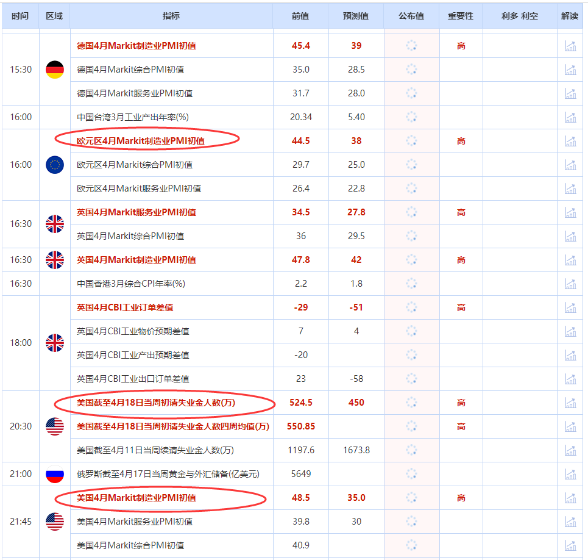This screenshot has height=560, width=588.
Task: Open chart icon for 德国4月Markit服务业PMI初值
Action: 570,93
